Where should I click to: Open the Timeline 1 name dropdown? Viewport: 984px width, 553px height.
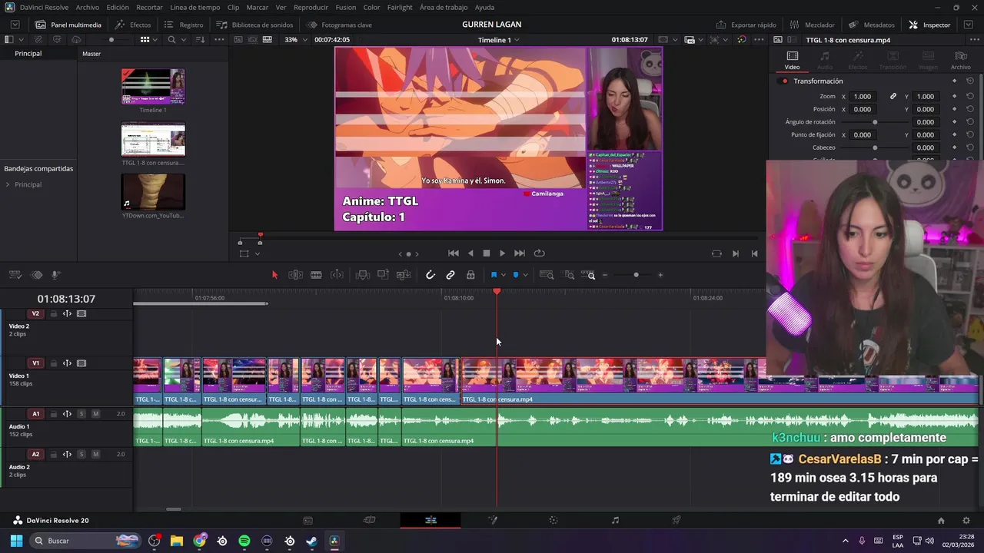498,39
